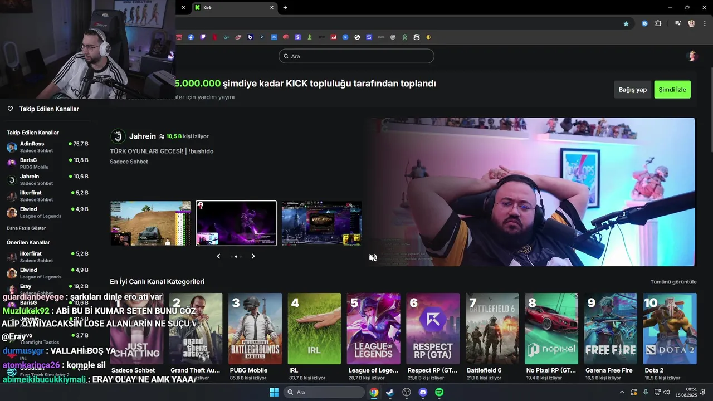Open the Windows Start menu
Screen dimensions: 713x401
pos(274,392)
